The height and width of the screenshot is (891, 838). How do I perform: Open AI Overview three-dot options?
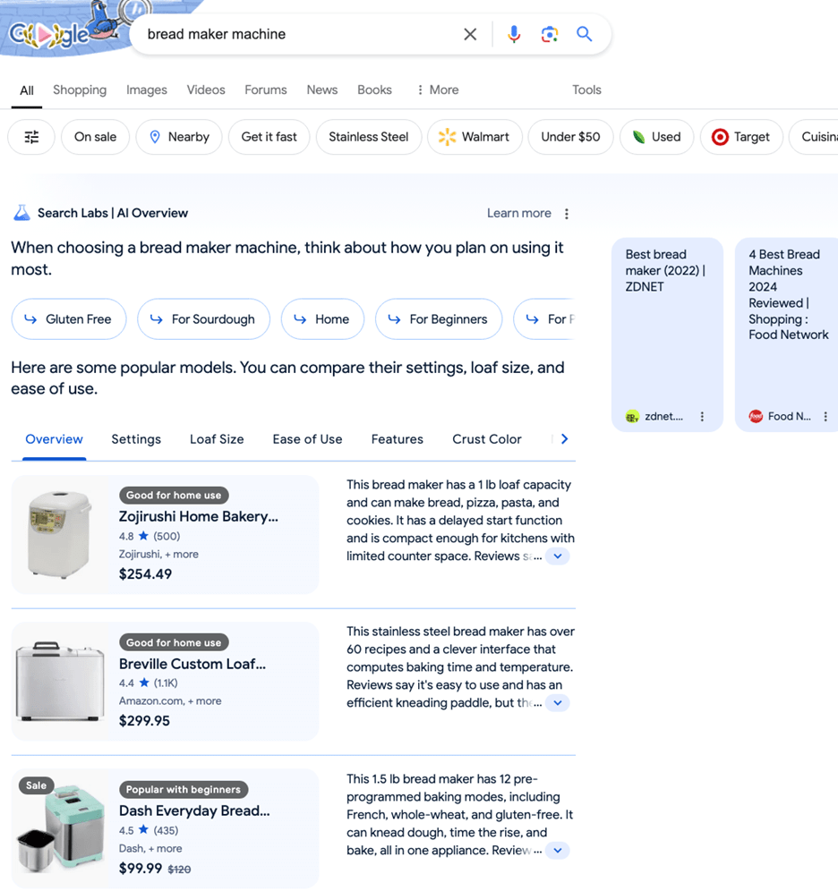tap(567, 214)
